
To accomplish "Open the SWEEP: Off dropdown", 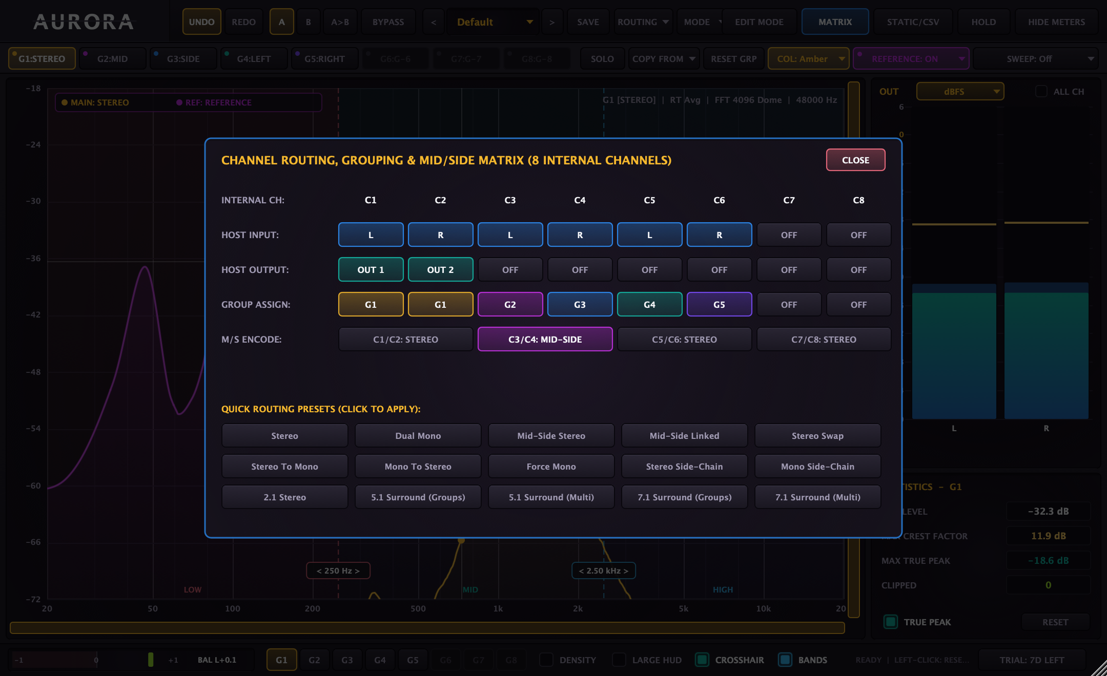I will [1035, 59].
